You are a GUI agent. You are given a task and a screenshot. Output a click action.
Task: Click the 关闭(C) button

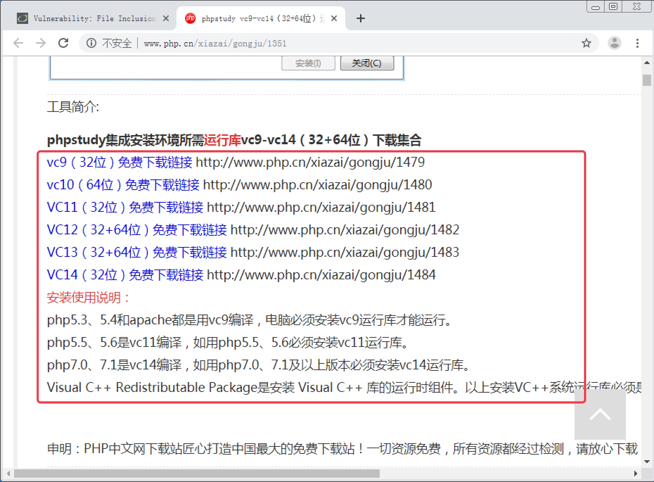(367, 63)
